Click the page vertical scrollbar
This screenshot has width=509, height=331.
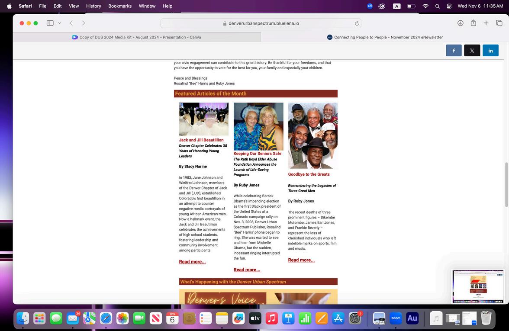pos(506,184)
